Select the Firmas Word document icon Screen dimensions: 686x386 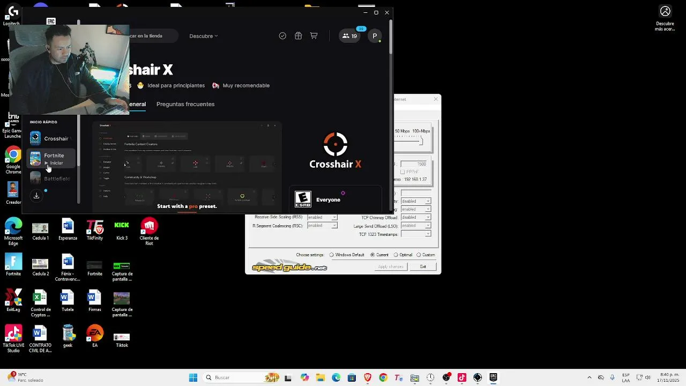(x=95, y=301)
